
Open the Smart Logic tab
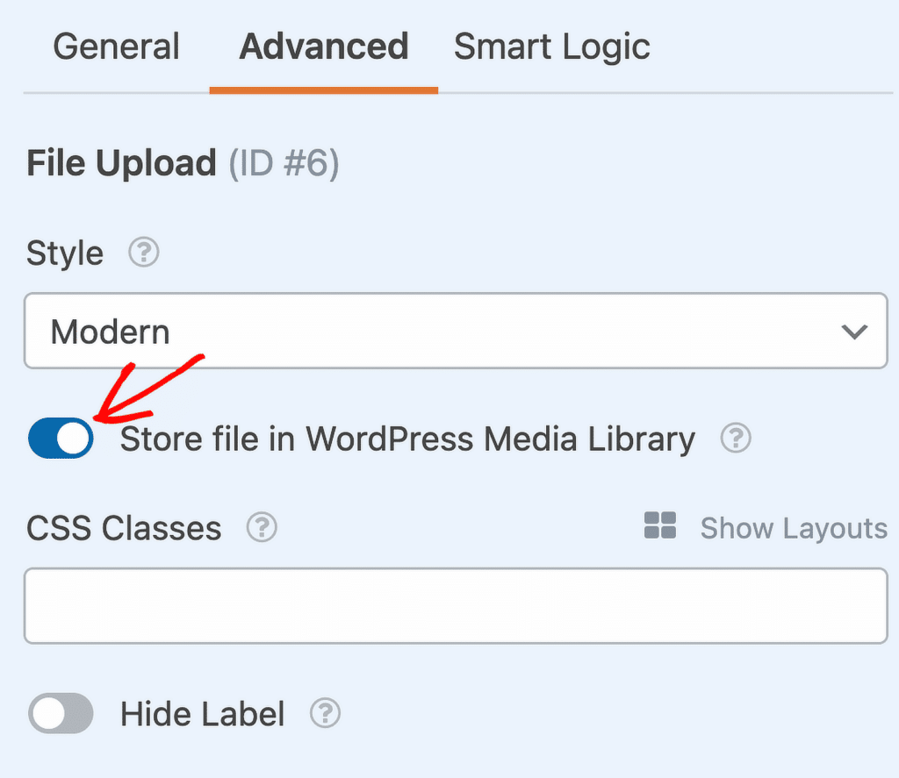[551, 46]
